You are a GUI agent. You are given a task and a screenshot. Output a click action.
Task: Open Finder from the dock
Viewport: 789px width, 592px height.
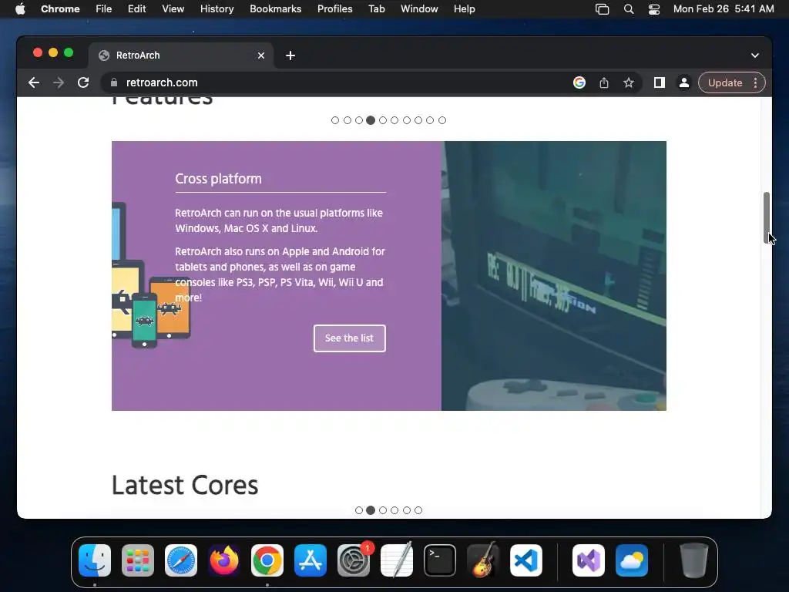pyautogui.click(x=95, y=560)
